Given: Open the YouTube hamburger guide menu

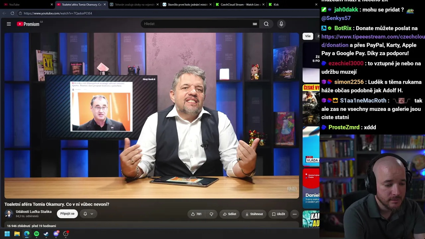Looking at the screenshot, I should tap(9, 24).
